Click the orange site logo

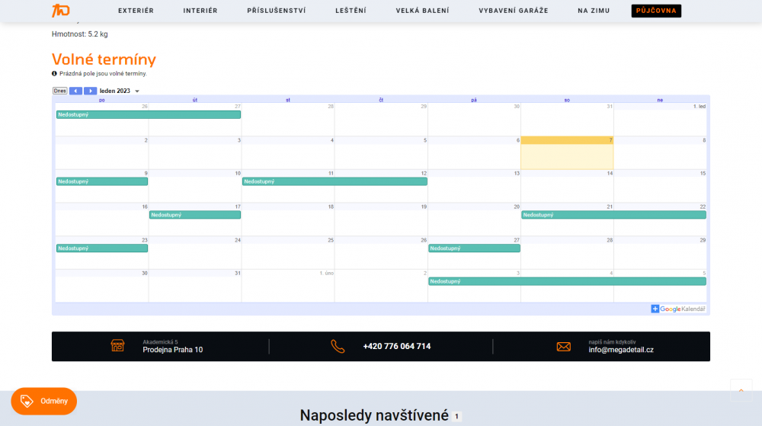61,10
